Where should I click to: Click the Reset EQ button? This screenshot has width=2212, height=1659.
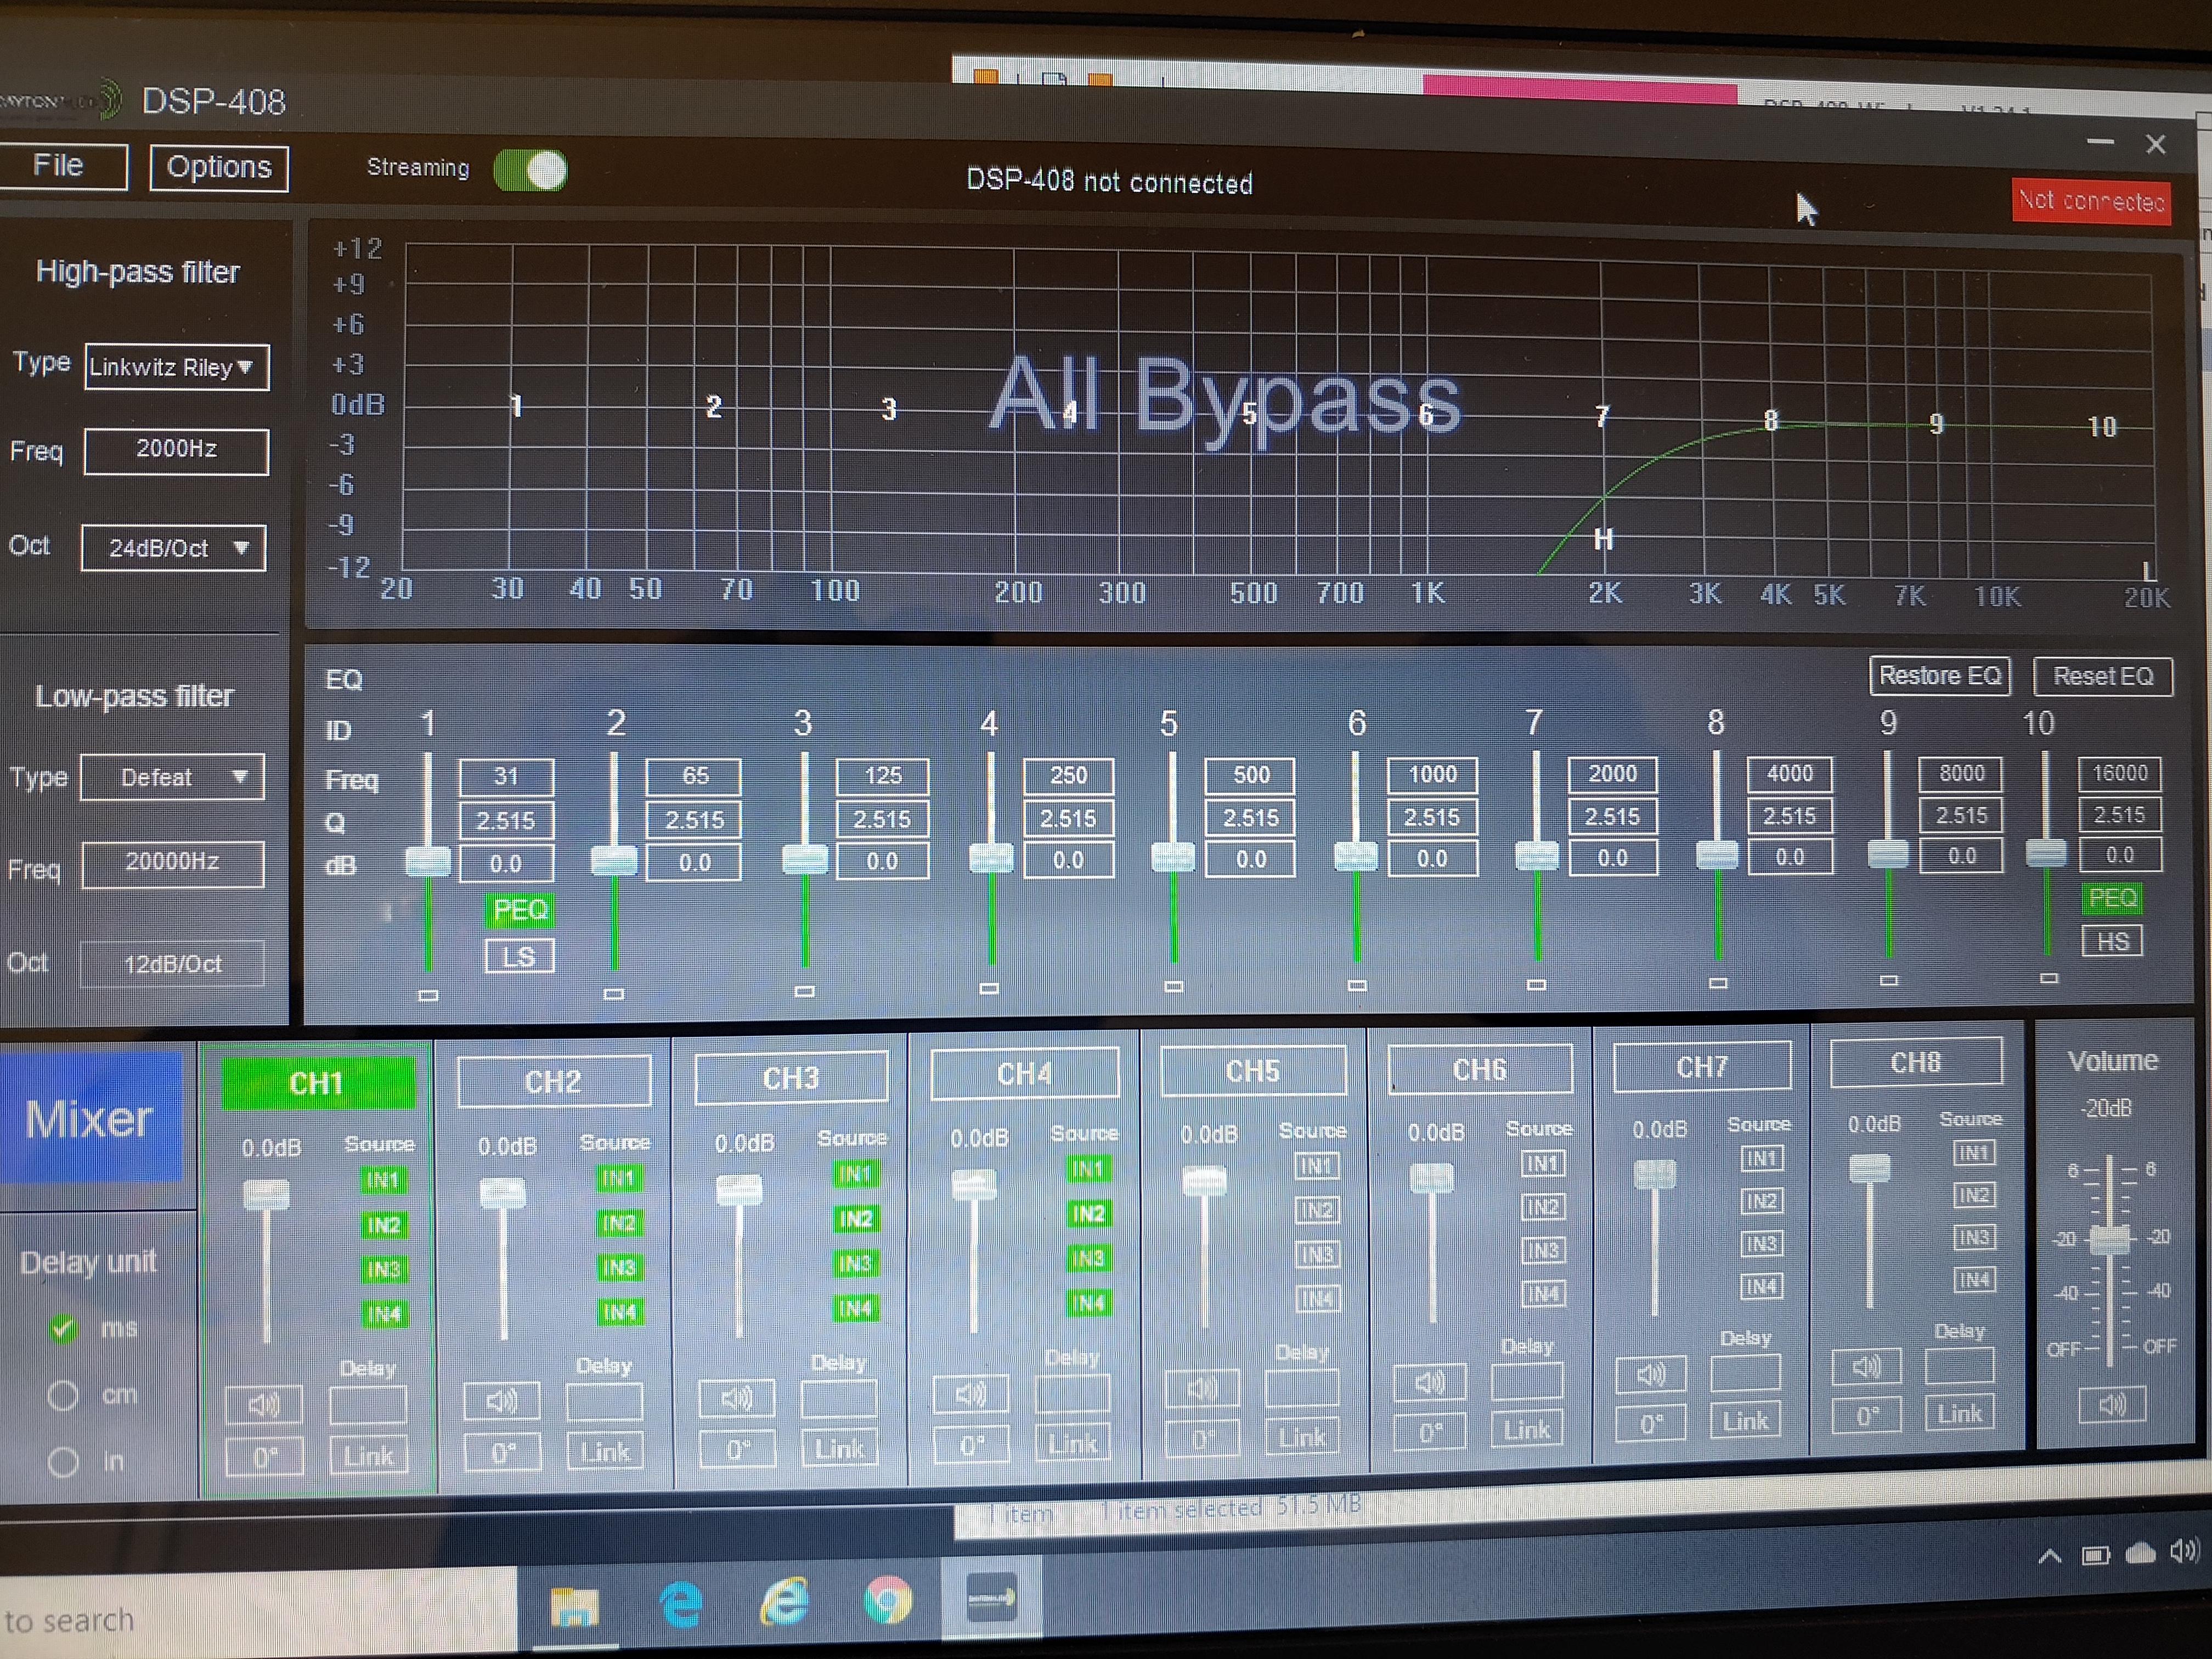click(x=2103, y=676)
